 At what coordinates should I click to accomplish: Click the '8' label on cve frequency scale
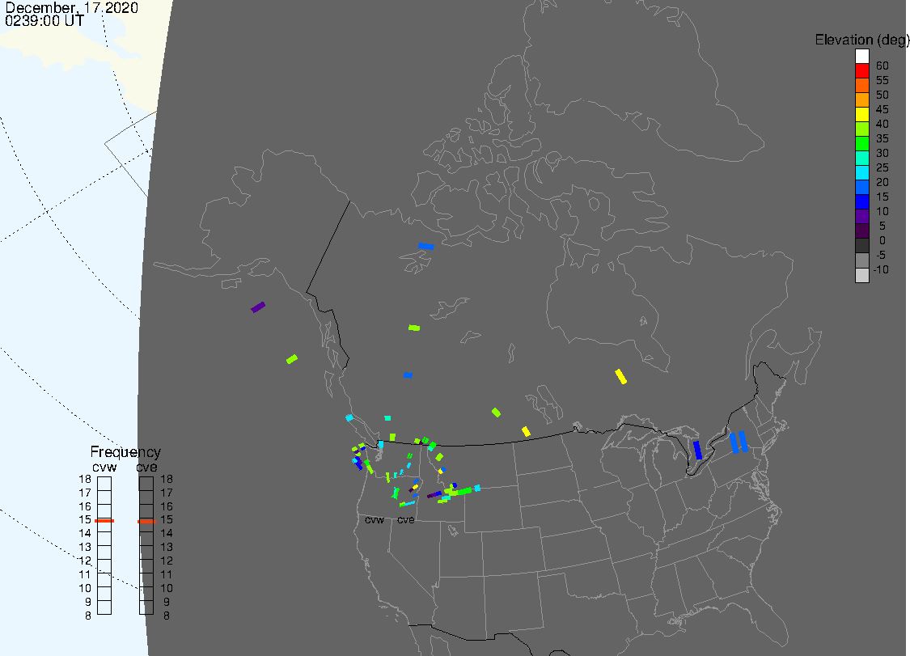[x=167, y=616]
